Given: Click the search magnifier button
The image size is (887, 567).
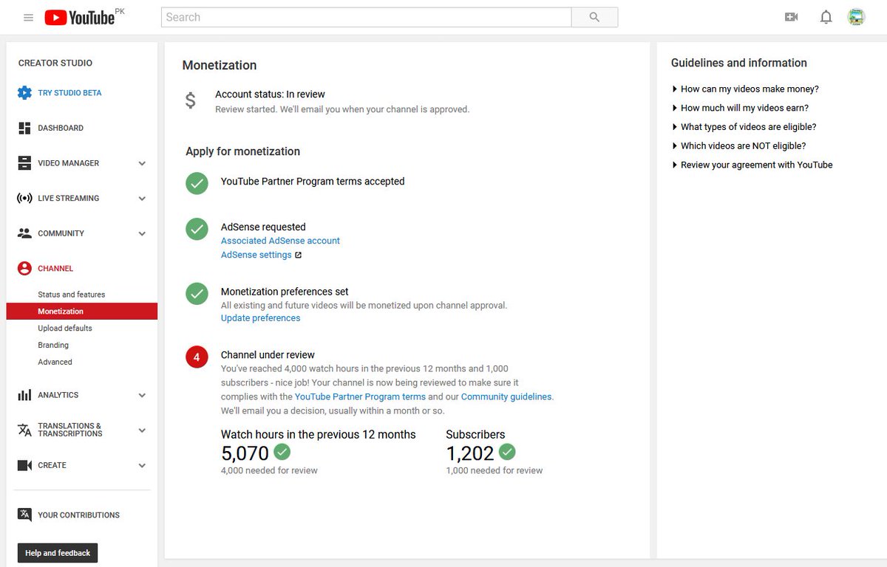Looking at the screenshot, I should 594,17.
